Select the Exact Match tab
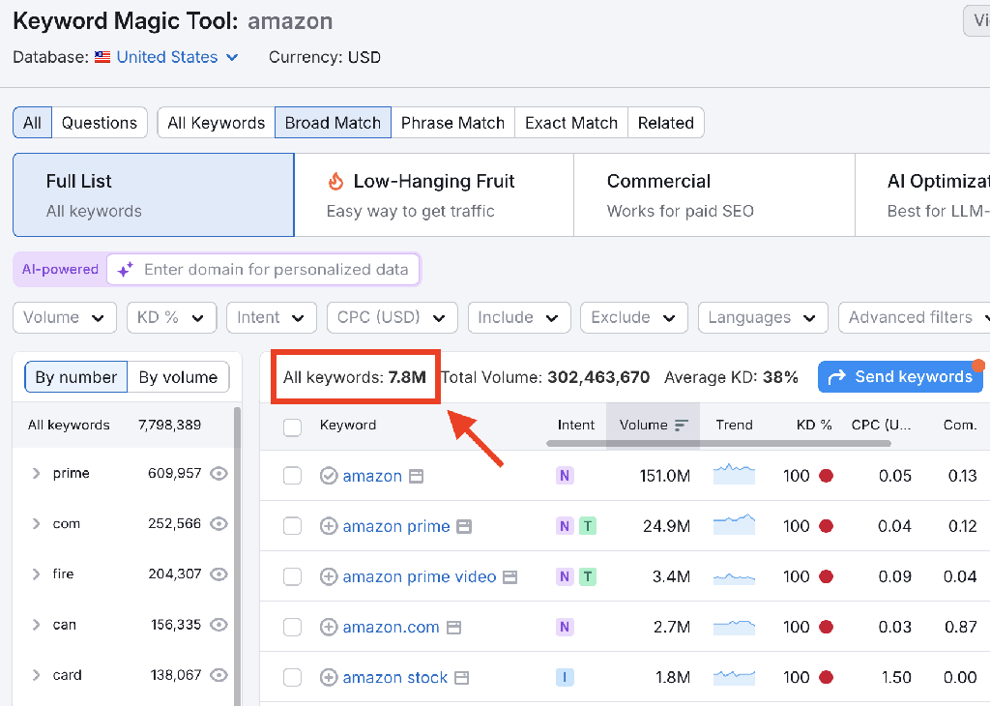 coord(571,123)
